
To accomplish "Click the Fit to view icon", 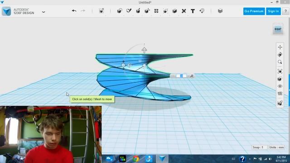I will pyautogui.click(x=280, y=72).
